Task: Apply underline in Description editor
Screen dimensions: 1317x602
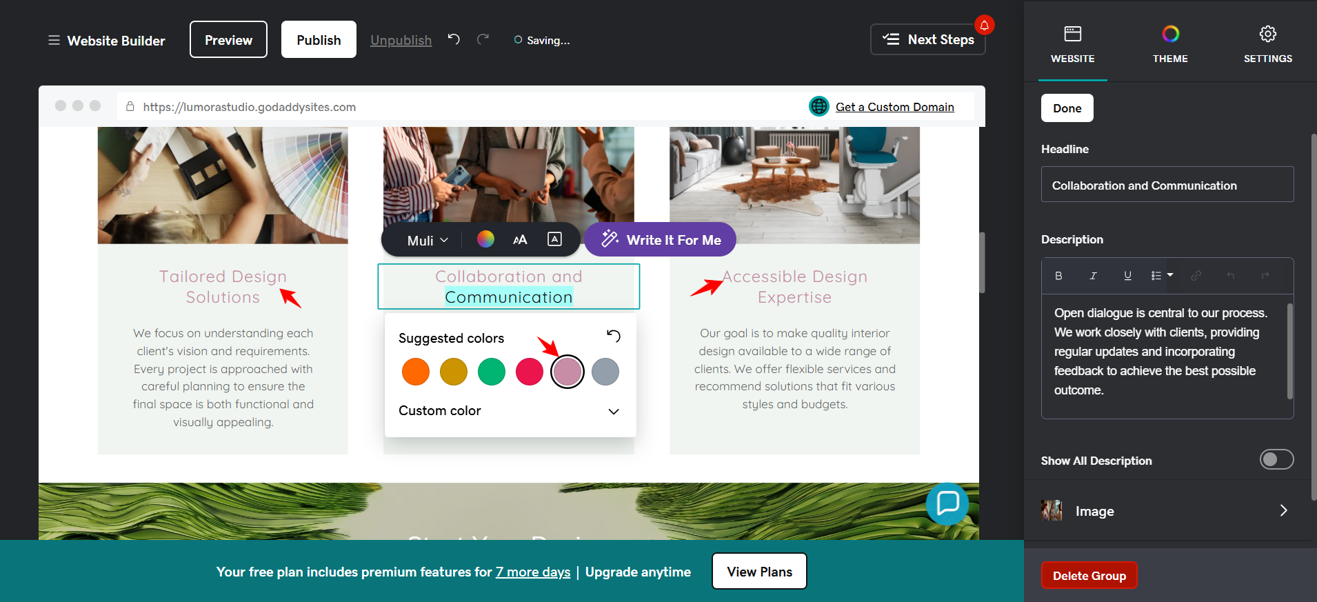Action: pyautogui.click(x=1127, y=276)
